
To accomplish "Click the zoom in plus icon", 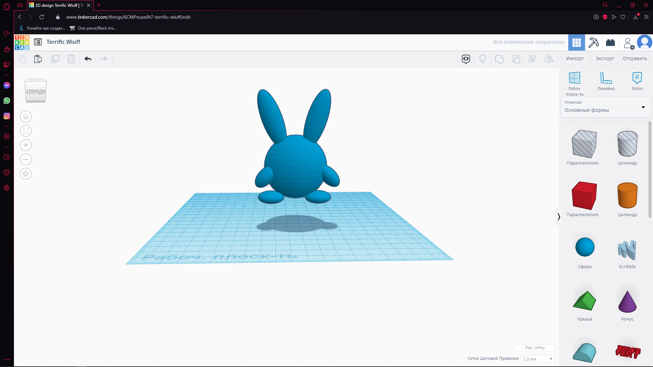I will pos(26,145).
